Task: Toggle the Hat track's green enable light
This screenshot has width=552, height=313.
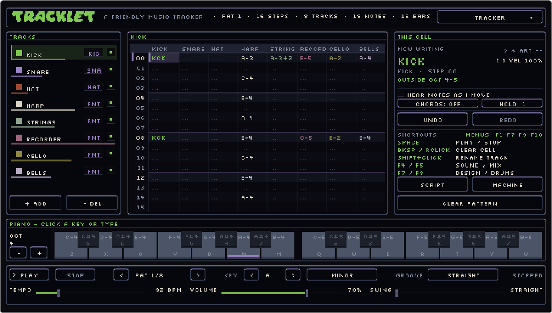Action: coord(110,86)
